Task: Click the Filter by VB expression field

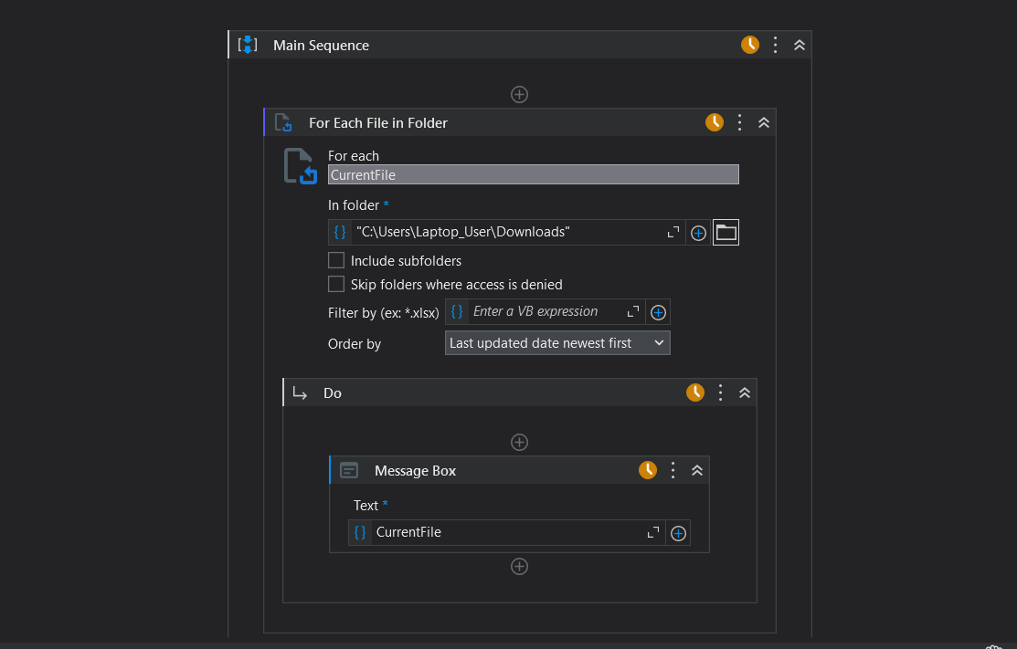Action: [546, 312]
